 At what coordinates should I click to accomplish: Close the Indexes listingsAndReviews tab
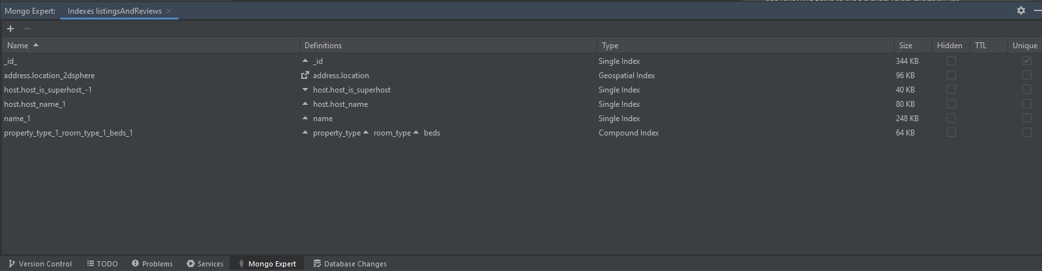click(x=169, y=11)
